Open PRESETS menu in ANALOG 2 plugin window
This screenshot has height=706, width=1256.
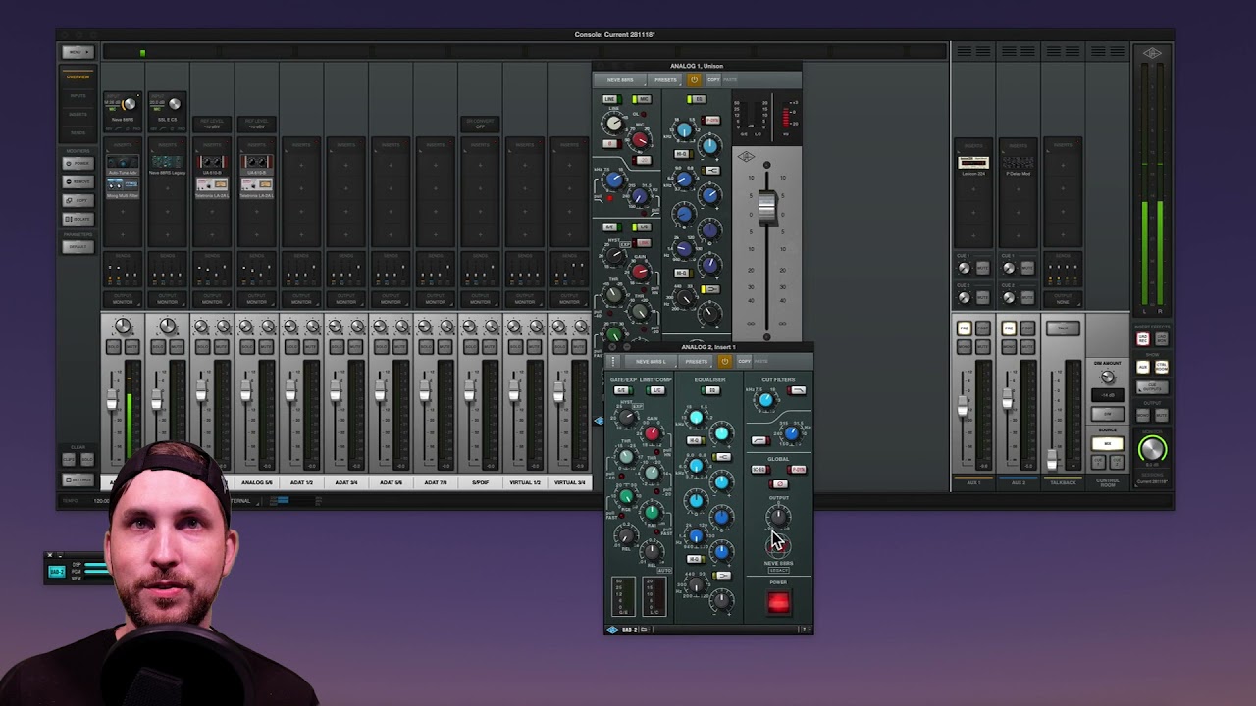[697, 361]
